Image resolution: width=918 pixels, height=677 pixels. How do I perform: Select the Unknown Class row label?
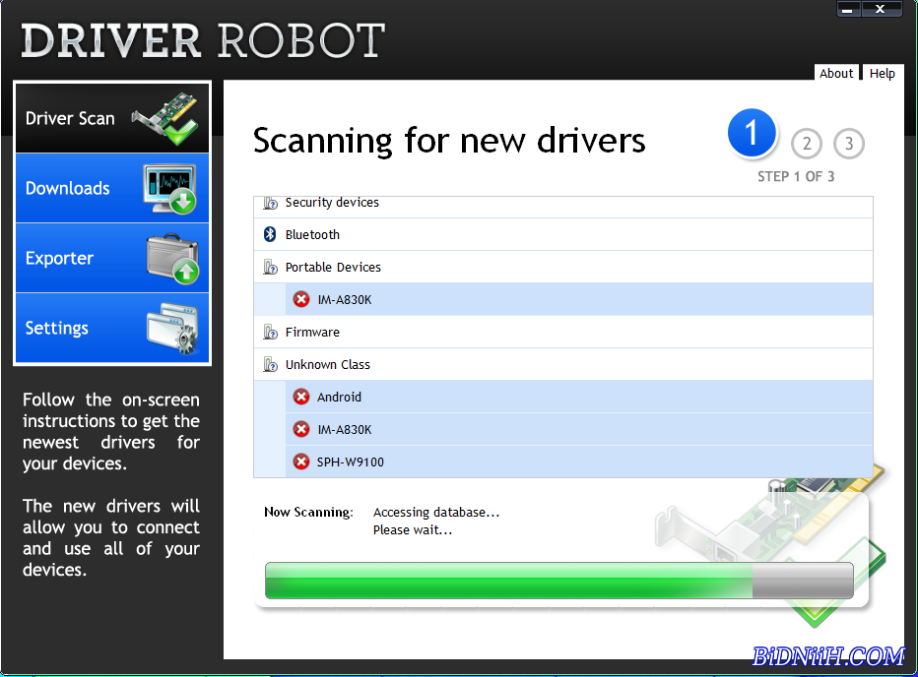328,364
